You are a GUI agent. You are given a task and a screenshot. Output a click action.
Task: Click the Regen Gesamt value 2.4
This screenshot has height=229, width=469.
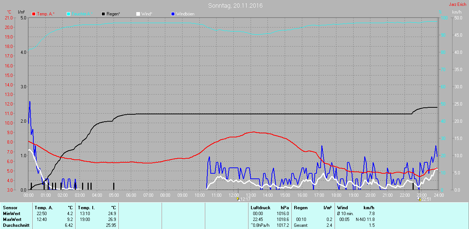point(329,225)
